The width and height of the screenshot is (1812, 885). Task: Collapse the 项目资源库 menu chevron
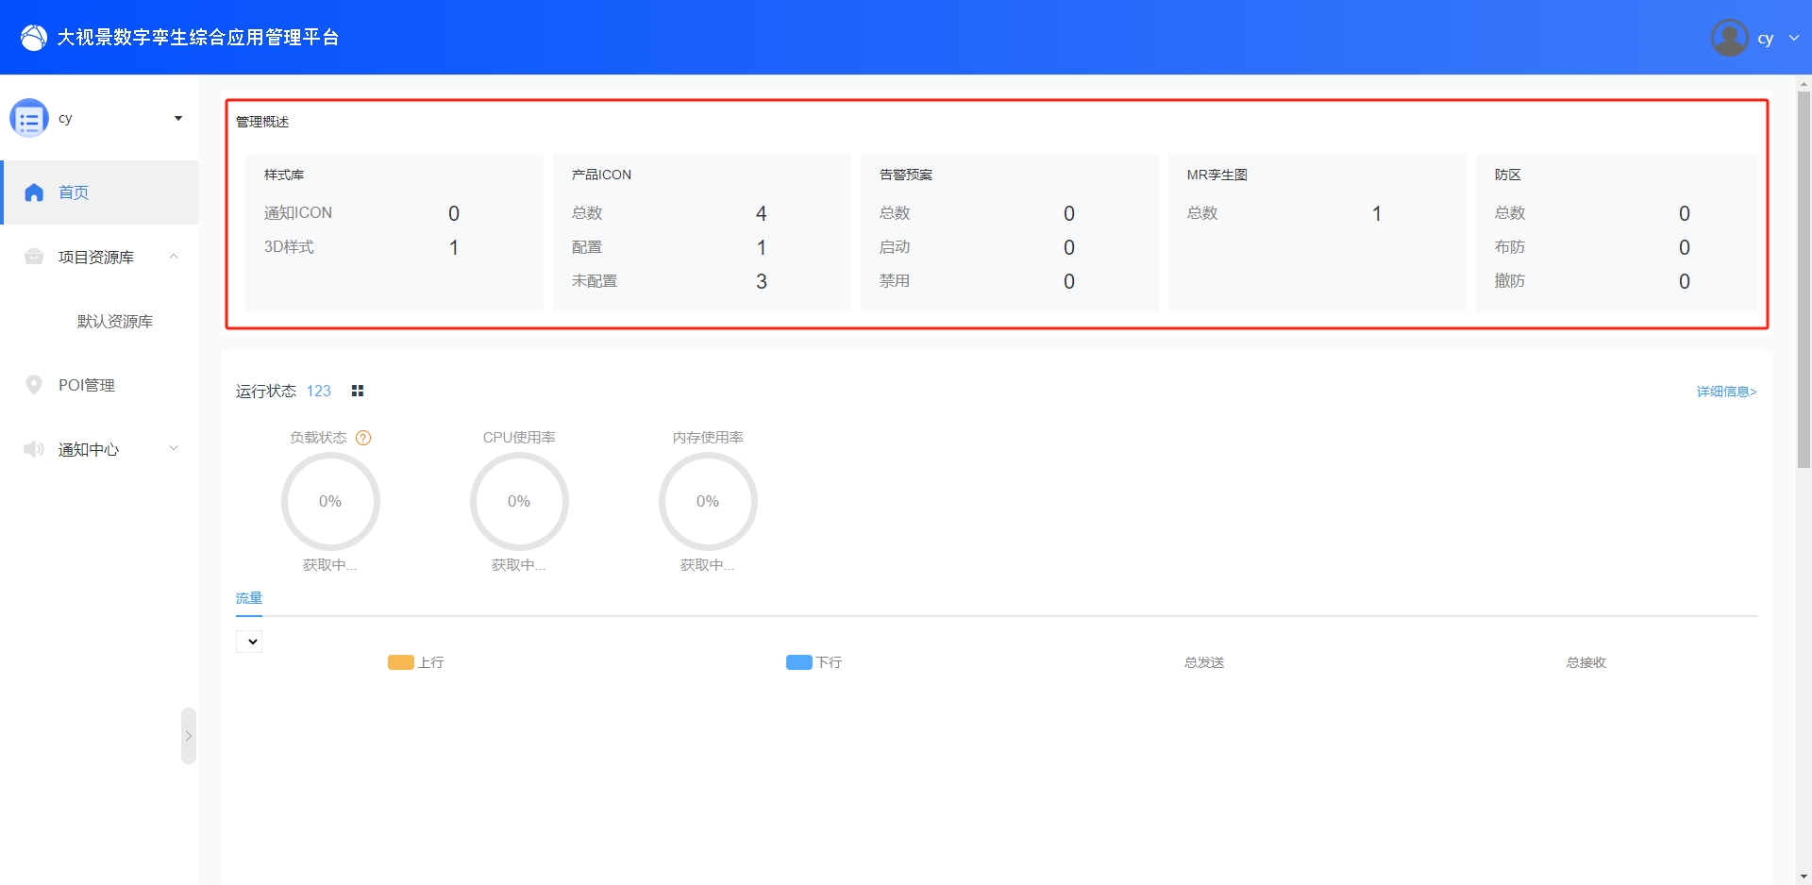(174, 257)
